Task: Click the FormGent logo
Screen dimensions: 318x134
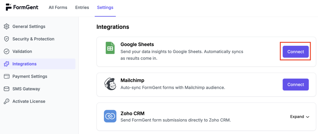Action: coord(22,7)
